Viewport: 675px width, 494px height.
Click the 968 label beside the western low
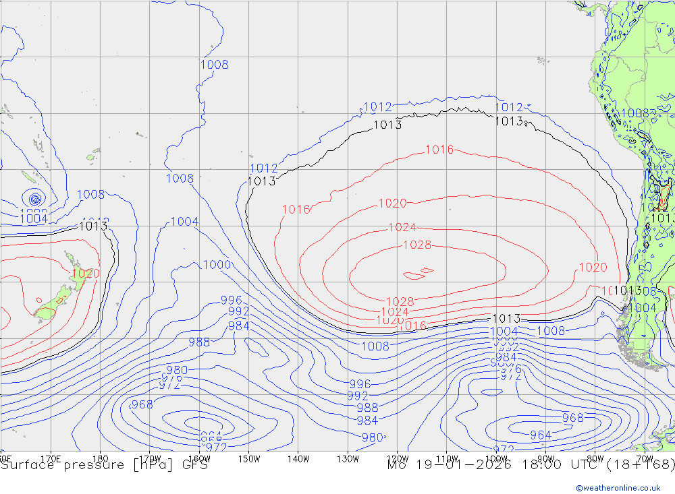pos(142,404)
